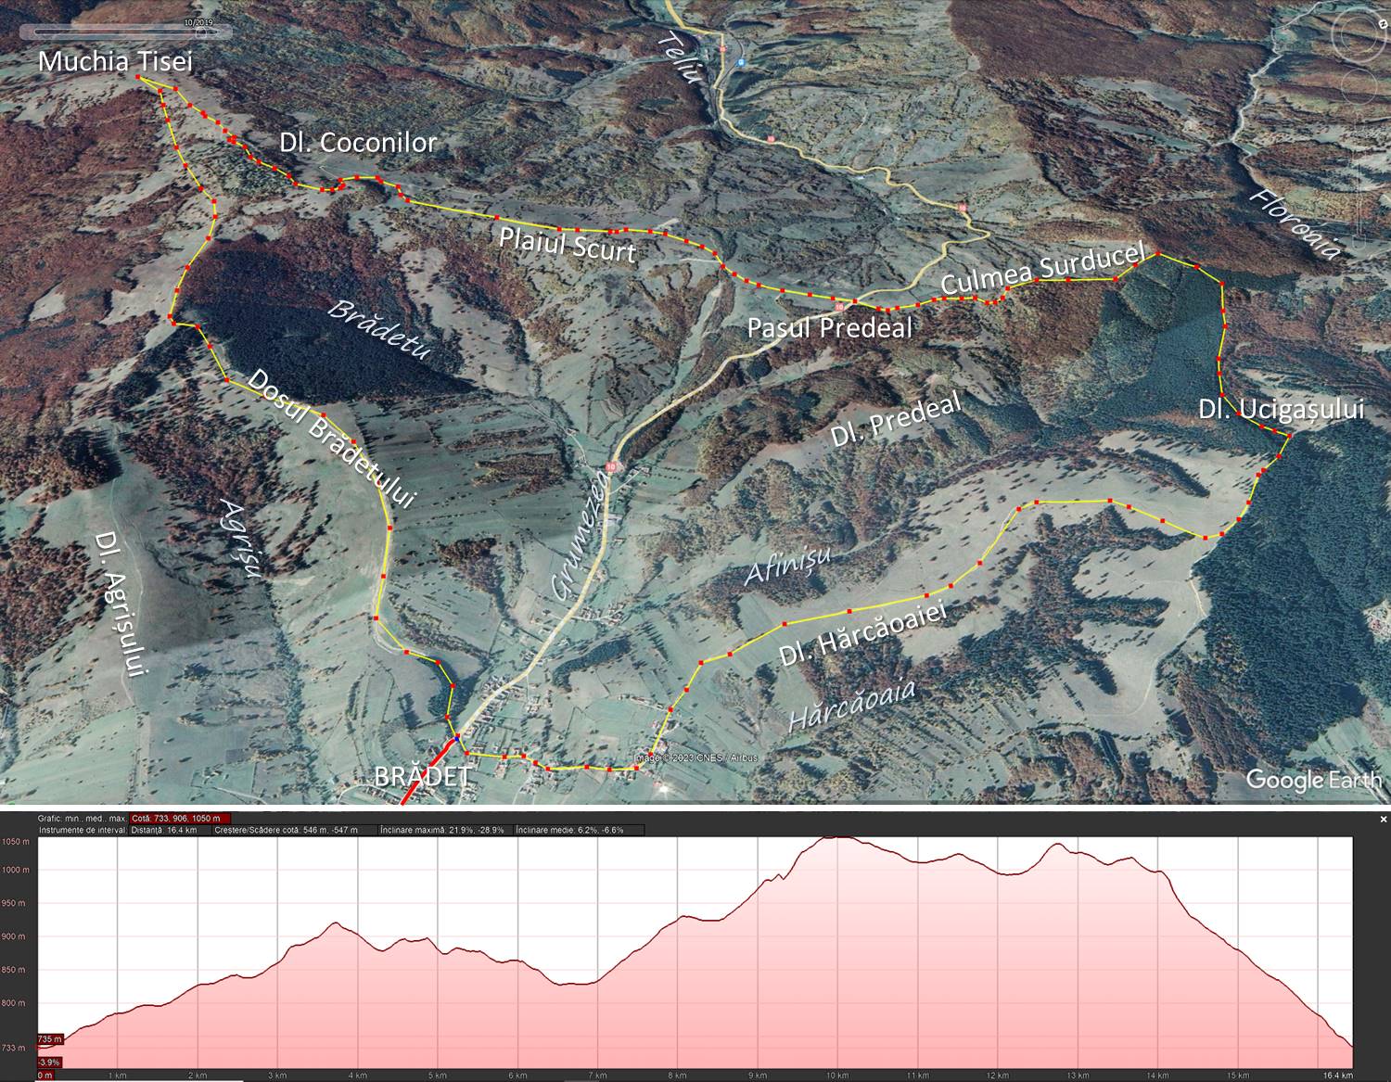The image size is (1391, 1082).
Task: Click the Google Earth logo watermark
Action: point(1313,779)
